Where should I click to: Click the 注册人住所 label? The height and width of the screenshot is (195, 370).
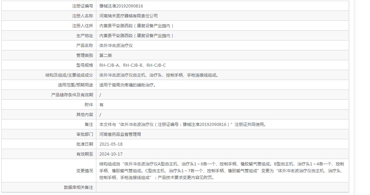coord(83,26)
